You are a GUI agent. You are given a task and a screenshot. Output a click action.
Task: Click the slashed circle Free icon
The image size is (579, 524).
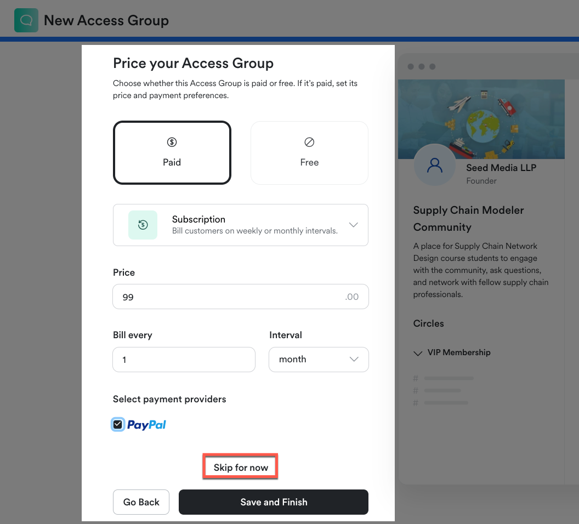[309, 143]
